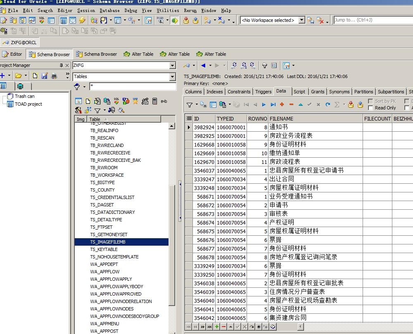Toggle the Sort by PK checkbox
The image size is (413, 334).
[370, 101]
